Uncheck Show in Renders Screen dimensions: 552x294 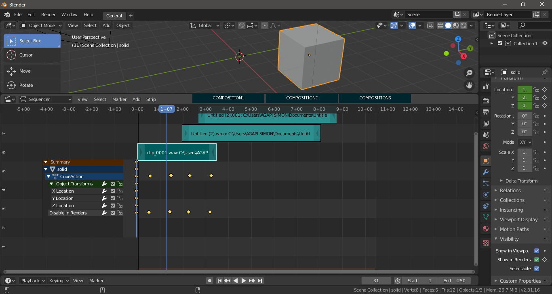tap(537, 260)
